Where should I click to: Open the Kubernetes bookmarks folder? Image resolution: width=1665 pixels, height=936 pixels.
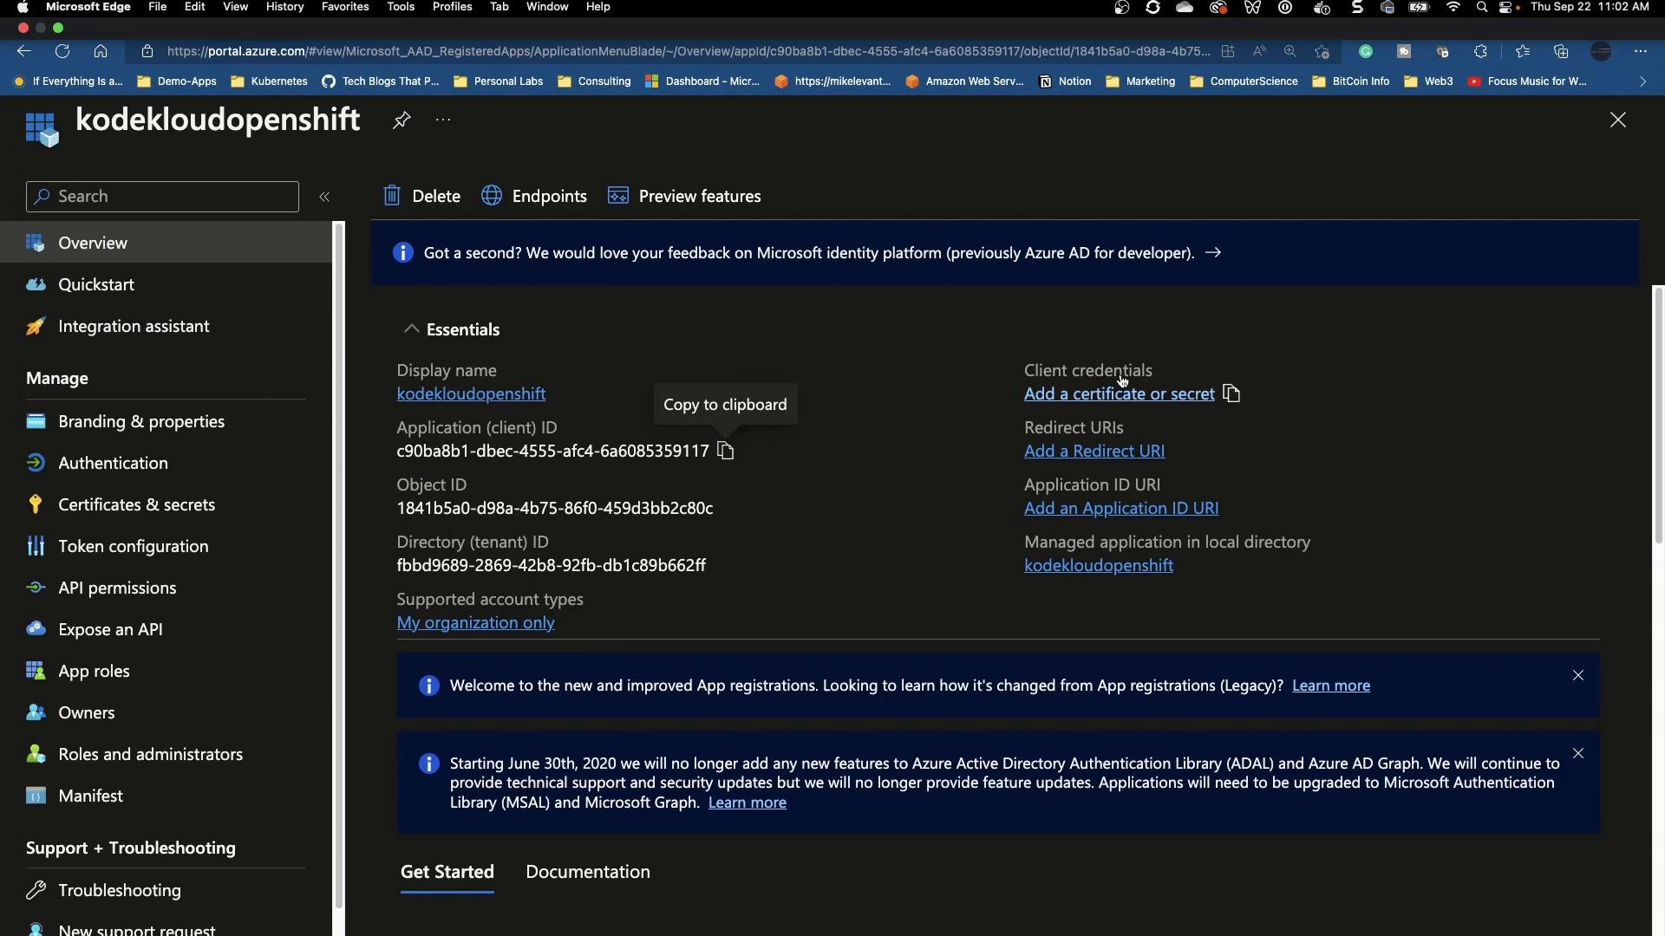tap(269, 81)
